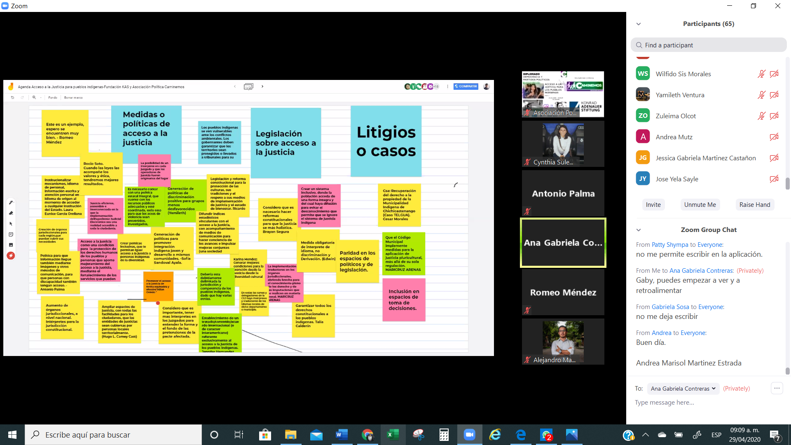Click Patty Shympa sender name link
The height and width of the screenshot is (445, 791).
tap(669, 245)
